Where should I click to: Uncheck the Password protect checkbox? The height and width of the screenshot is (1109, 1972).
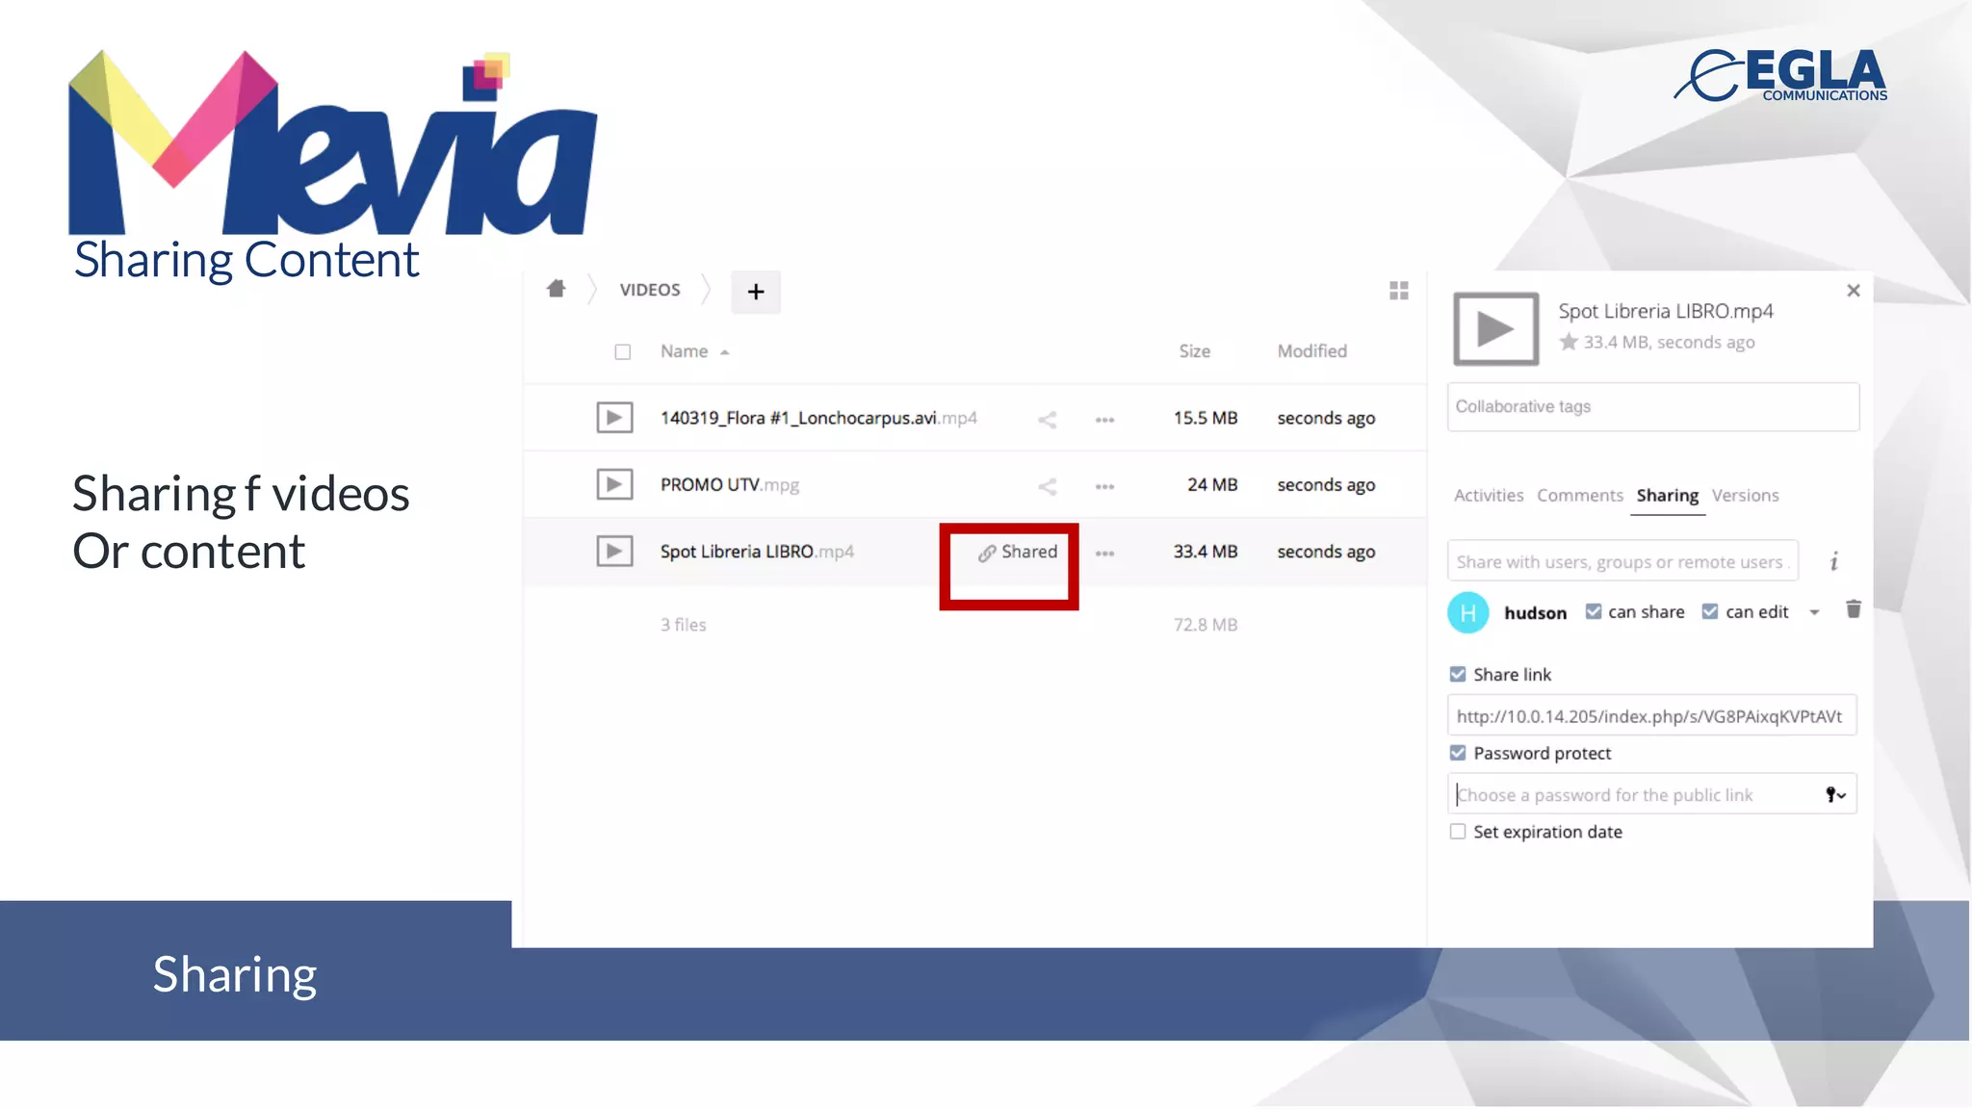tap(1458, 753)
